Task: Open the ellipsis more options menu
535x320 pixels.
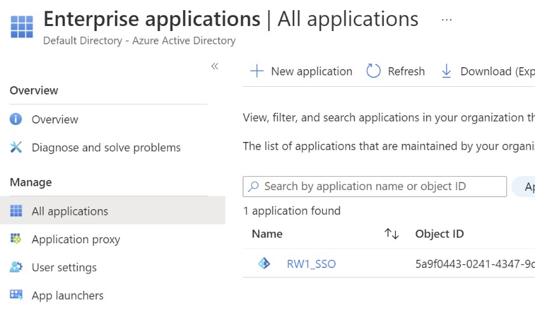Action: tap(447, 20)
